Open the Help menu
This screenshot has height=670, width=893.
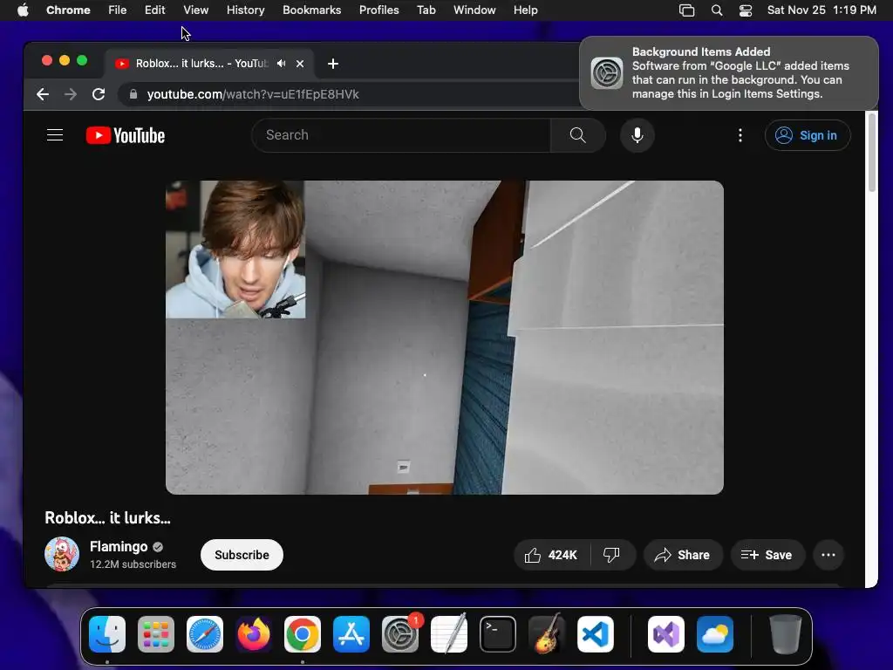click(x=525, y=10)
